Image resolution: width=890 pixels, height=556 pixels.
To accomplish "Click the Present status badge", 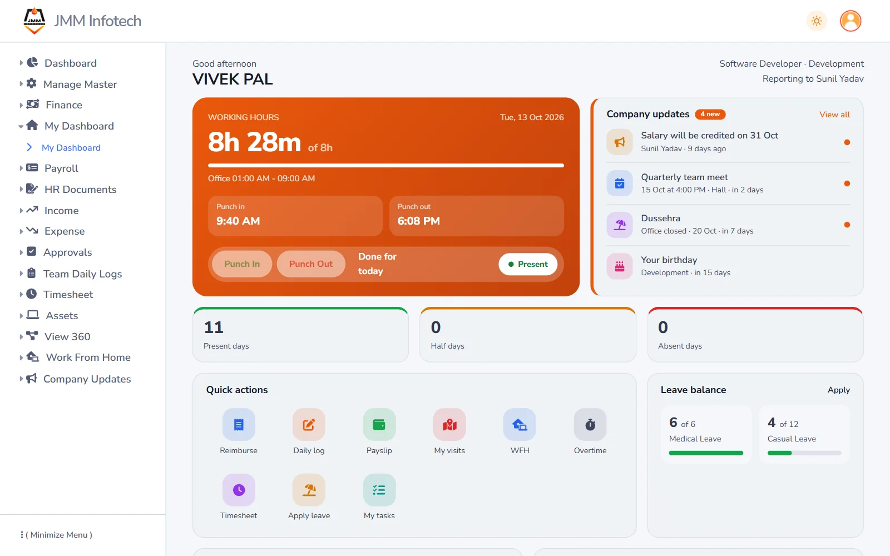I will pos(528,264).
